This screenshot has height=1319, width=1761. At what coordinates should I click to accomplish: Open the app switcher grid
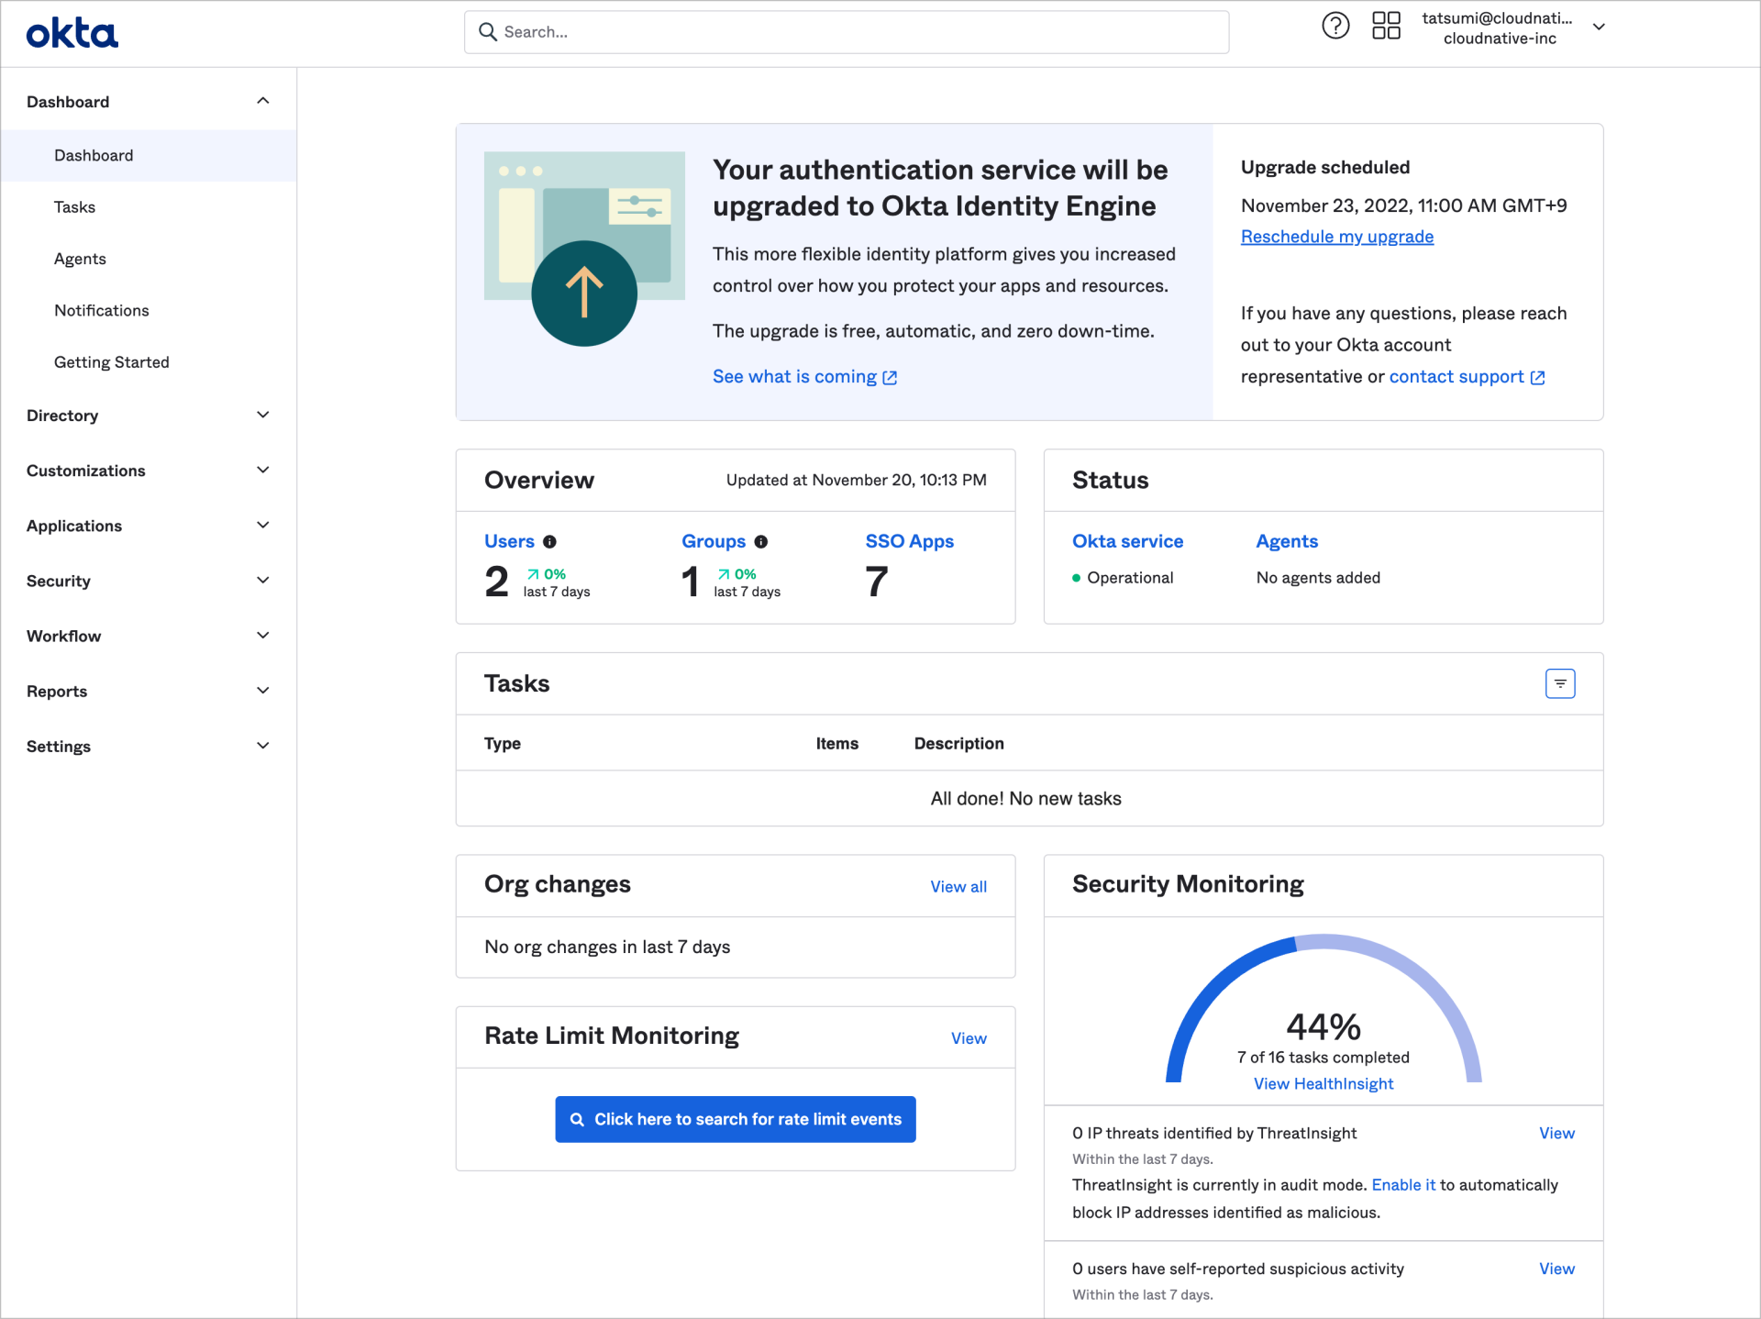(x=1386, y=26)
